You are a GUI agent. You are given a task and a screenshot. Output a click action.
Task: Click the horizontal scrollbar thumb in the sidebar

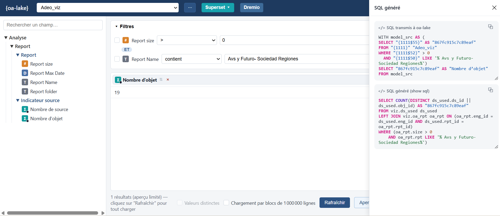[x=52, y=213]
